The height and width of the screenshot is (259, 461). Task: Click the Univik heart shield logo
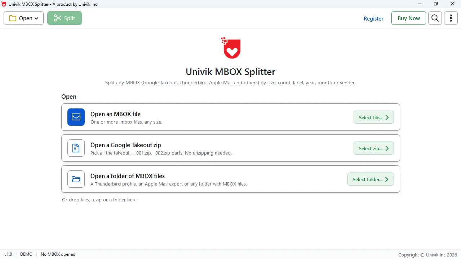[231, 48]
